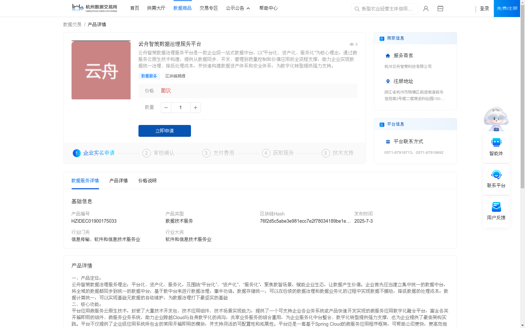Image resolution: width=525 pixels, height=328 pixels.
Task: Click the robot mascot floating figure
Action: 496,119
